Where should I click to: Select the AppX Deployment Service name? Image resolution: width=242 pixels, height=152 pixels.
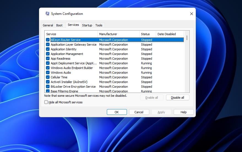tap(74, 63)
